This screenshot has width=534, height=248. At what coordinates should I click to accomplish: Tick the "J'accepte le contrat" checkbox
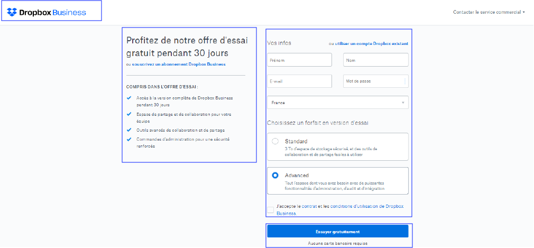[271, 209]
